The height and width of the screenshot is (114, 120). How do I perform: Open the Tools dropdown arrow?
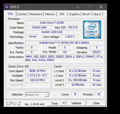coord(64,103)
